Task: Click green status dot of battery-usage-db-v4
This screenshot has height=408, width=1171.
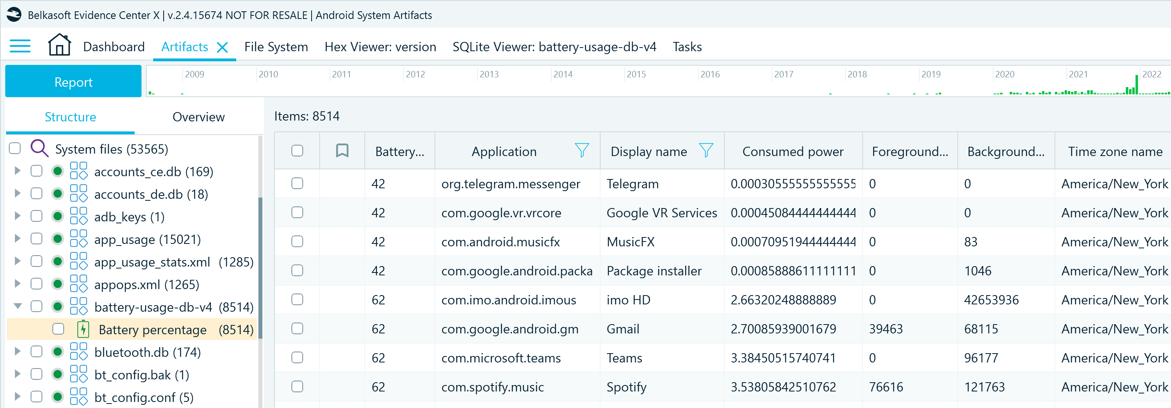Action: (x=58, y=306)
